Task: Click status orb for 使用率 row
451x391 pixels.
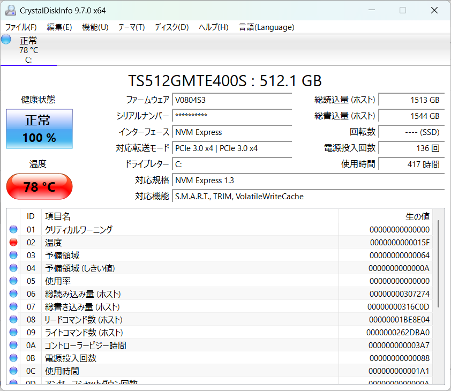Action: 13,281
